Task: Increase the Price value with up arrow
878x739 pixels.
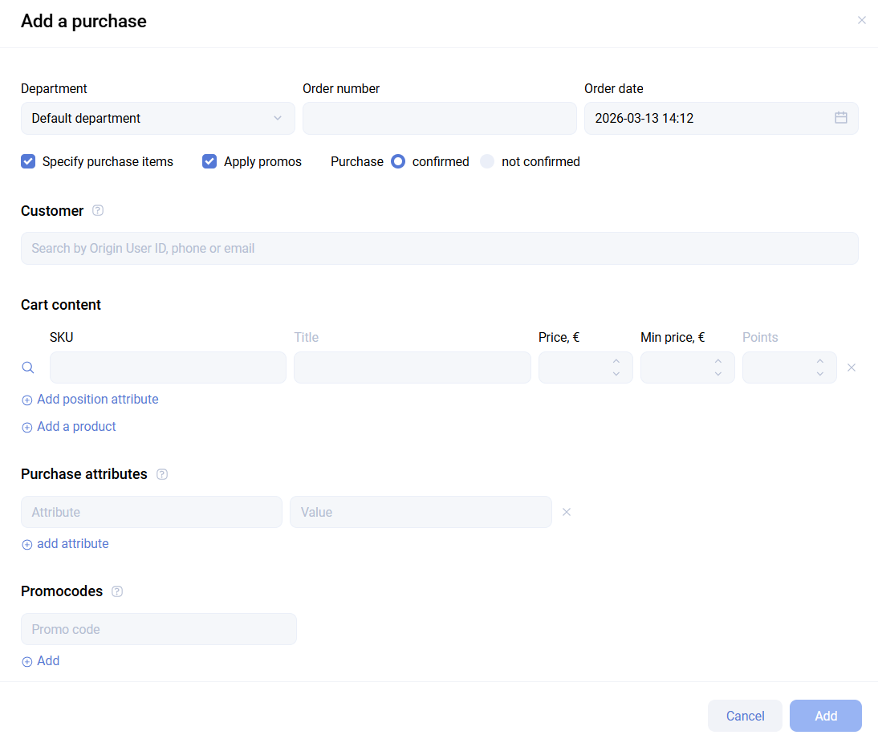Action: pyautogui.click(x=616, y=361)
